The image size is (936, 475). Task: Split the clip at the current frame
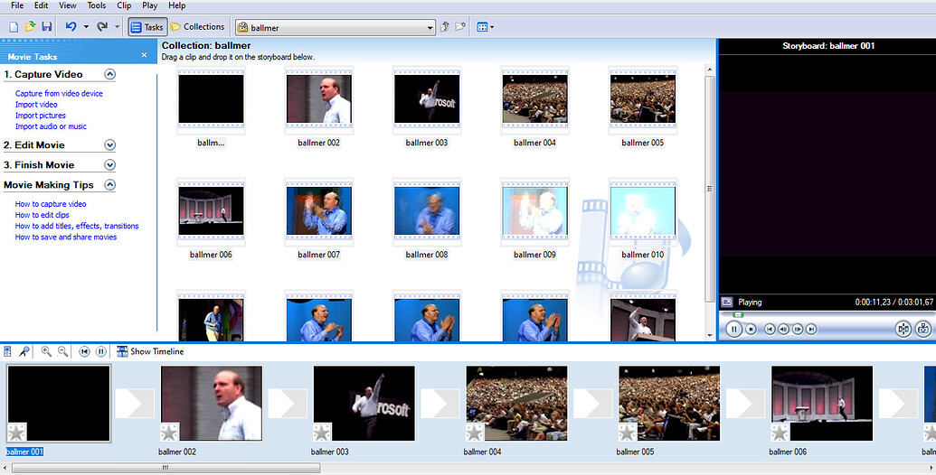click(903, 329)
